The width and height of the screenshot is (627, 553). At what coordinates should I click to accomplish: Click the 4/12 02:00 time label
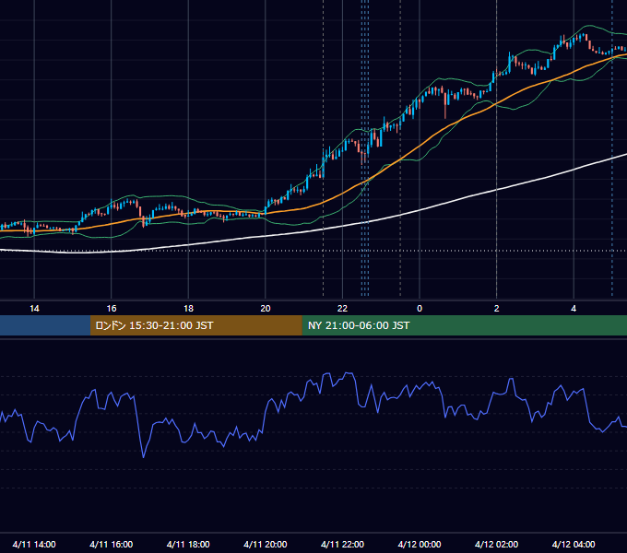496,544
